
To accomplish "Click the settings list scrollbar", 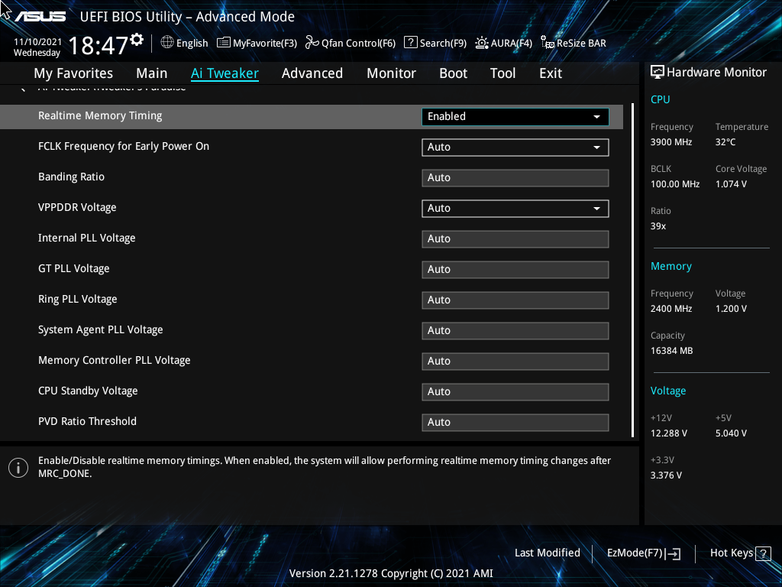I will (x=632, y=270).
